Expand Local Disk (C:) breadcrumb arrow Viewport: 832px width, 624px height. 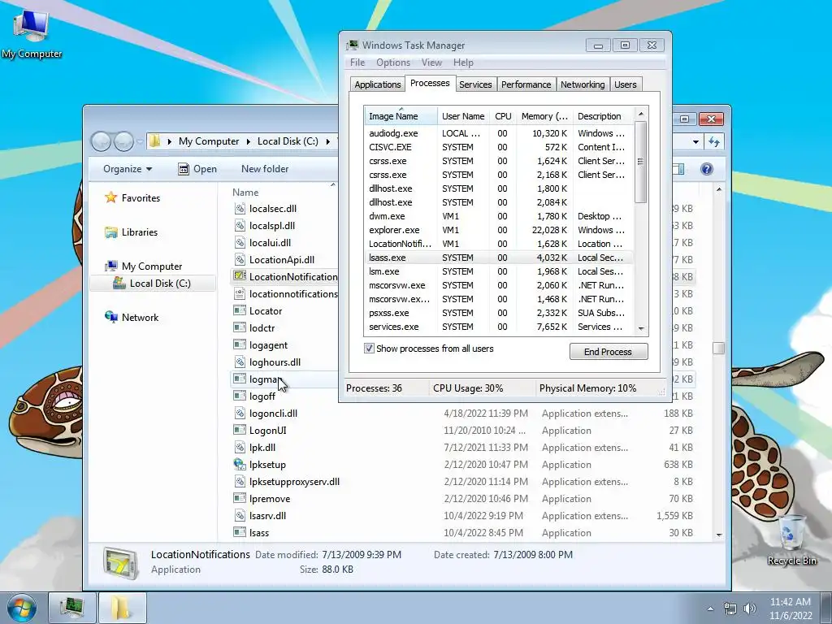click(x=328, y=141)
